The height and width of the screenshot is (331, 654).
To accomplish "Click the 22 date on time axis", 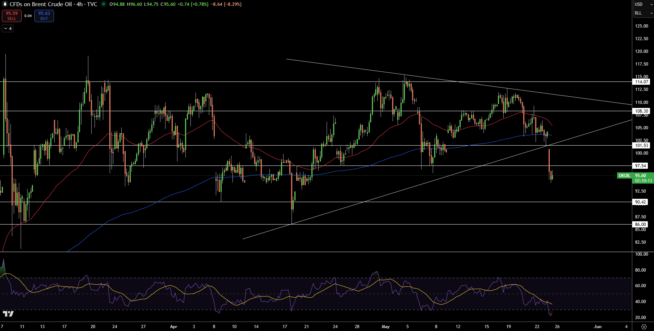I will coord(537,327).
